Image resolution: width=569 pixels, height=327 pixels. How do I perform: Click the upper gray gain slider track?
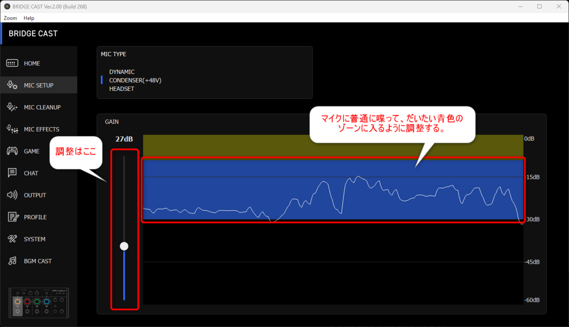pos(124,198)
